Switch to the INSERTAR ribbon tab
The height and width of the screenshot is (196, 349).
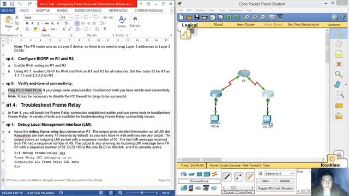click(43, 10)
